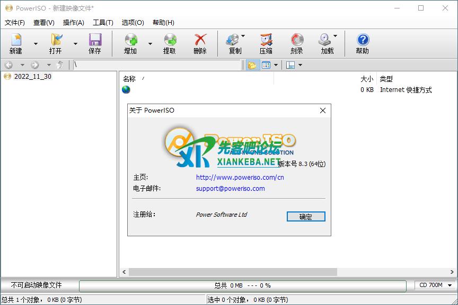
Task: Expand the 加载 (Mount) dropdown arrow
Action: pos(335,36)
